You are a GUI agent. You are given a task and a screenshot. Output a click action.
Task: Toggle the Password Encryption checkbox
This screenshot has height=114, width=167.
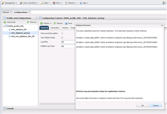(x=62, y=33)
